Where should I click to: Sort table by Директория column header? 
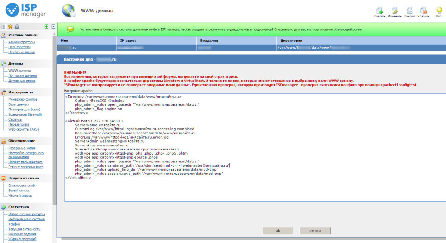[361, 40]
